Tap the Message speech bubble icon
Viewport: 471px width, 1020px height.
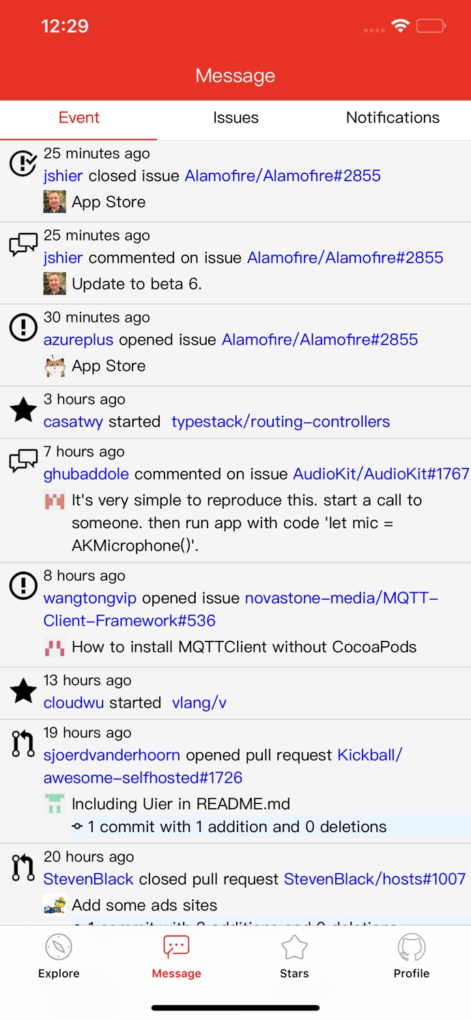tap(176, 948)
